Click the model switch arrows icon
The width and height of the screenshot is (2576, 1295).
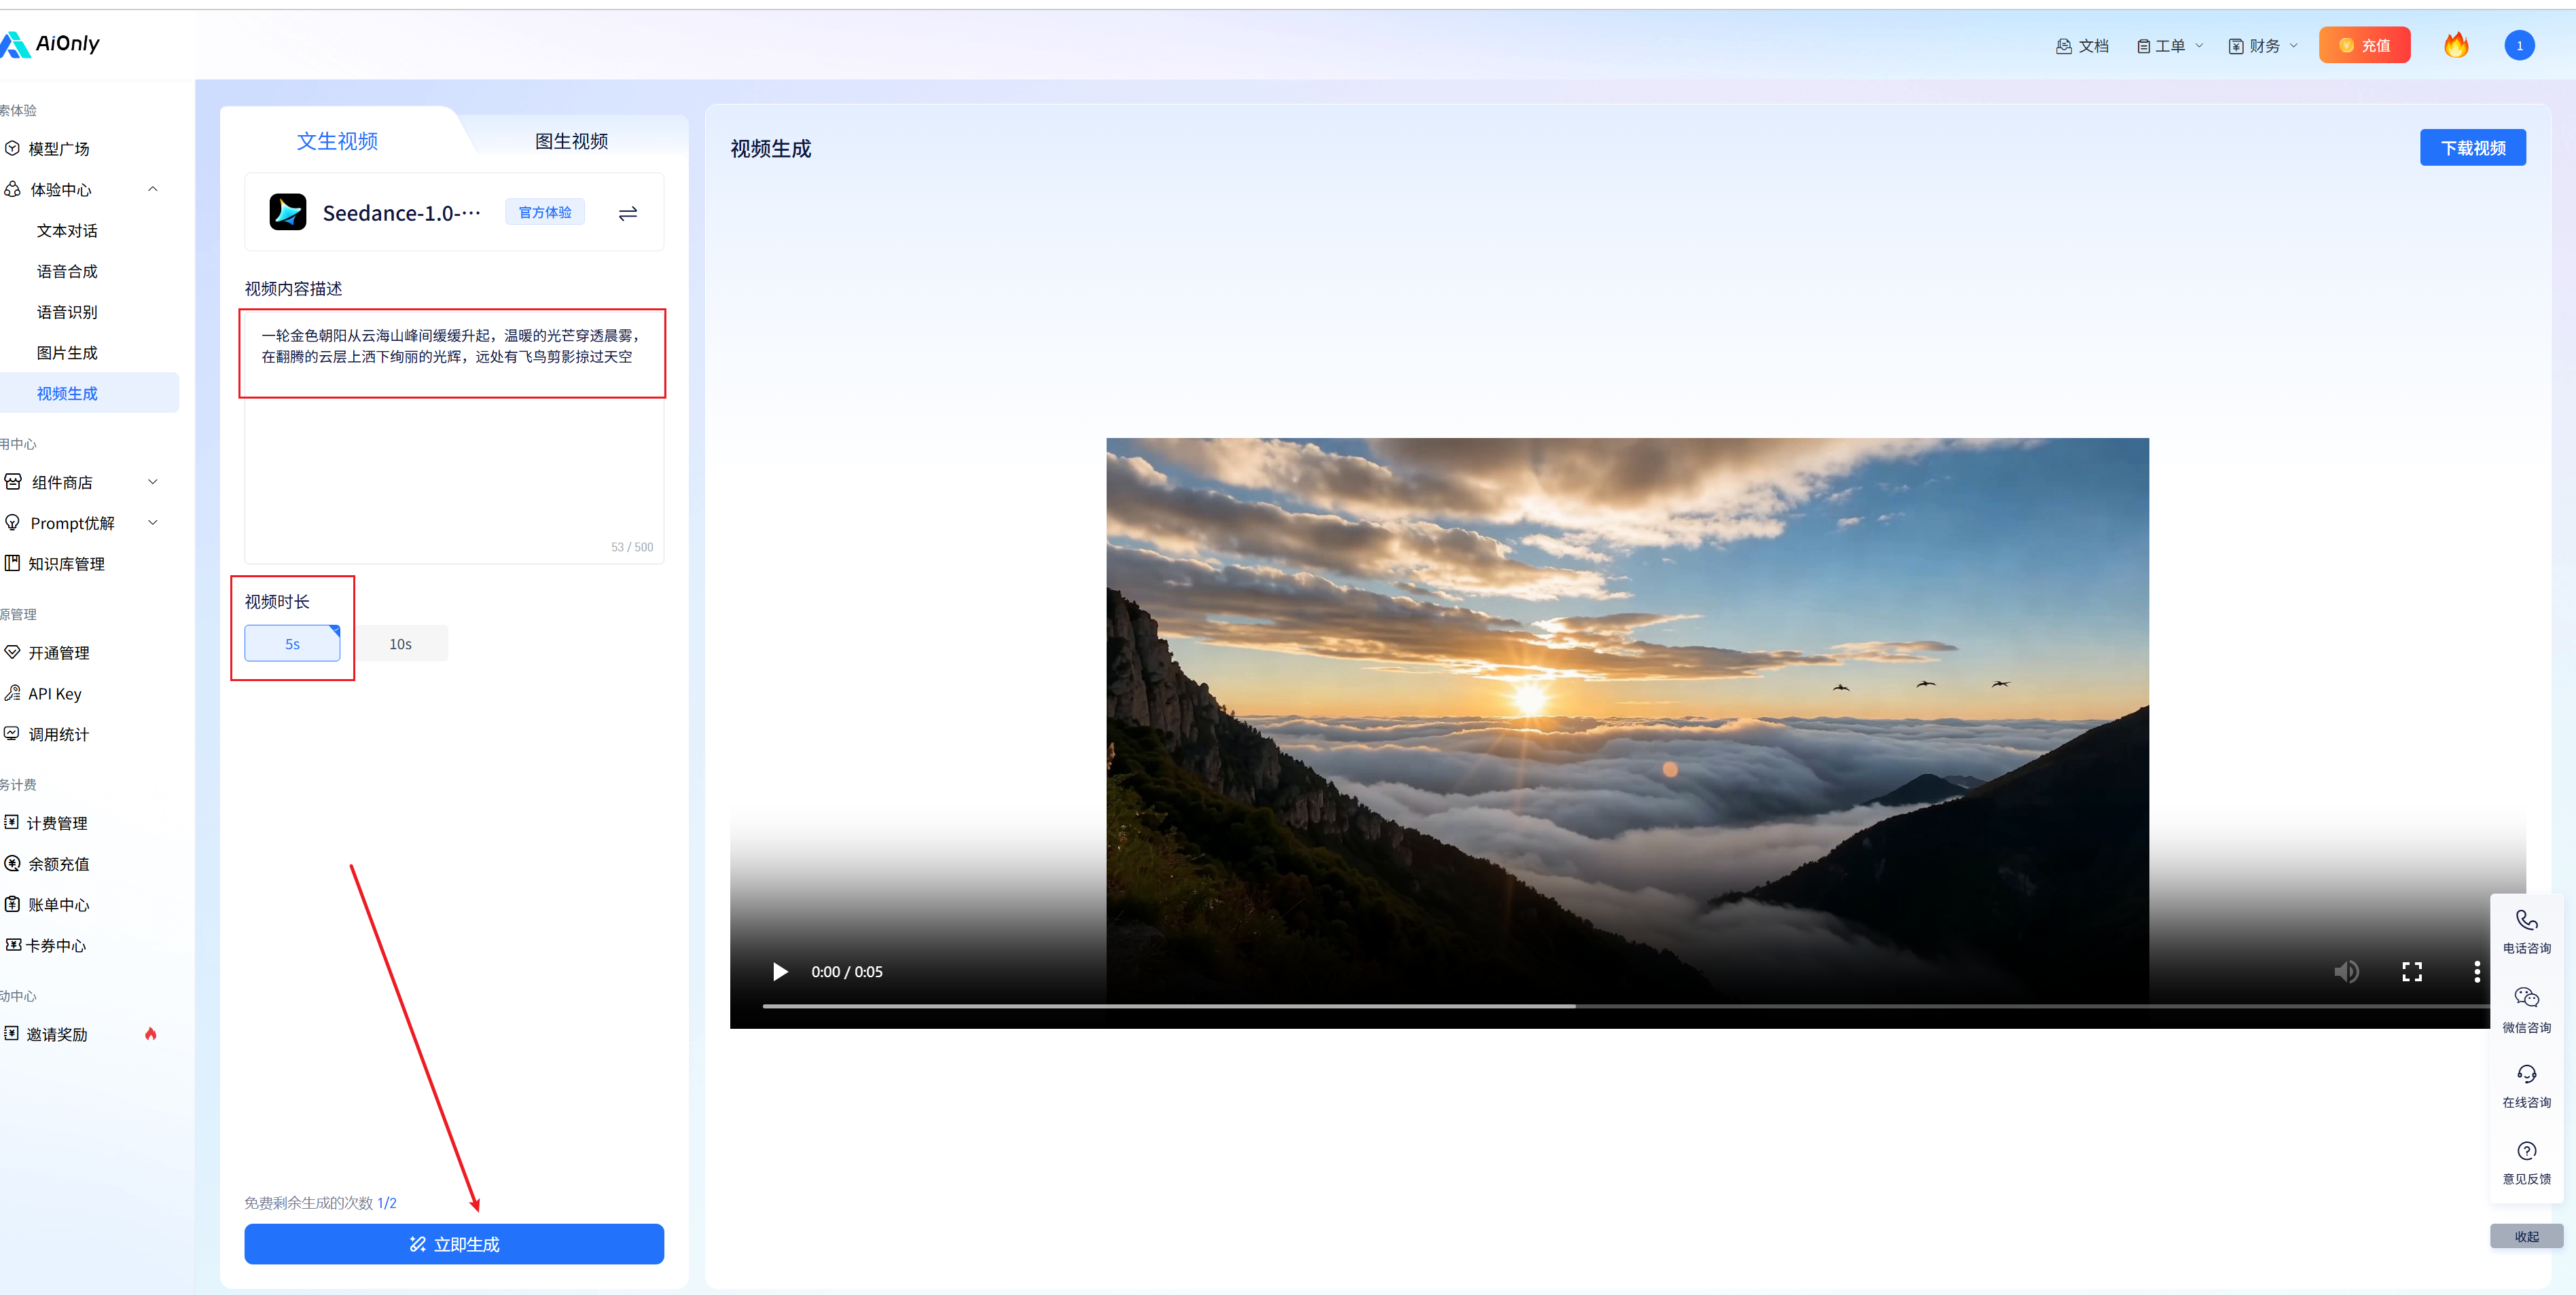pyautogui.click(x=627, y=213)
